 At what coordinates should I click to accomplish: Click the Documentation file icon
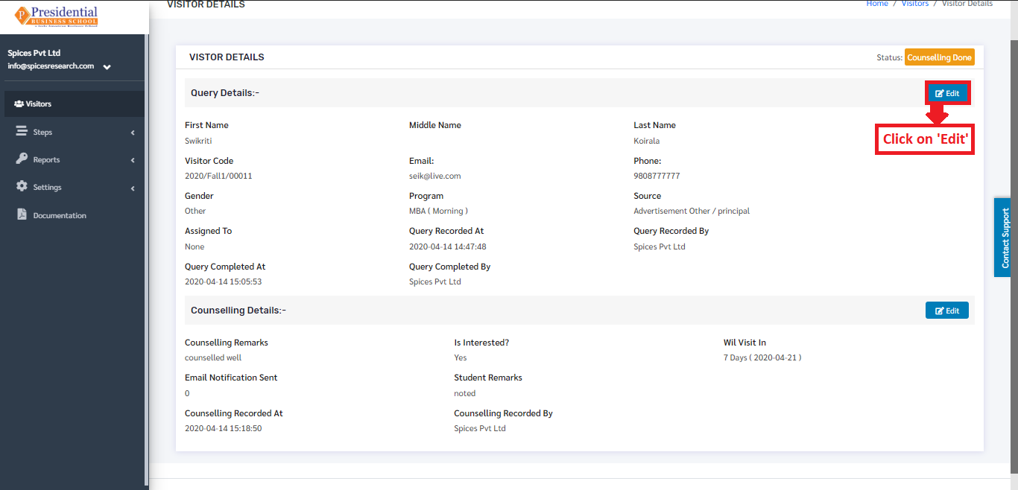pos(22,214)
